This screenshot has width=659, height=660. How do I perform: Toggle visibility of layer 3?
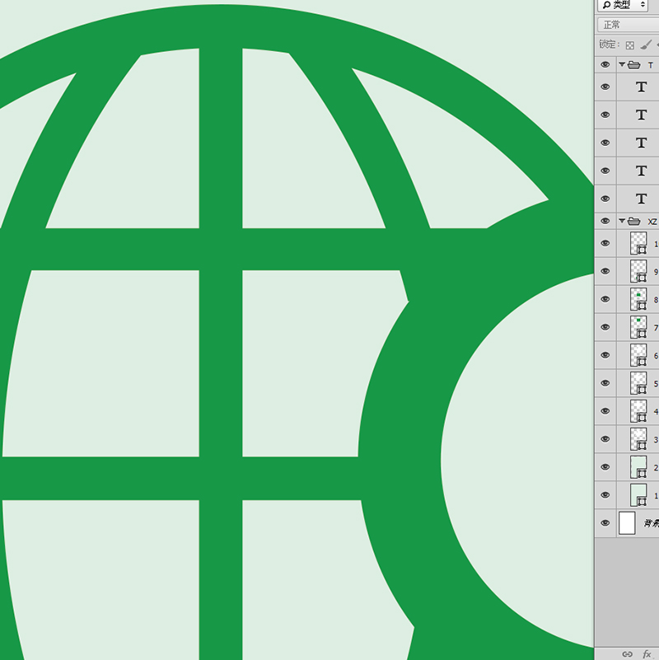pyautogui.click(x=605, y=439)
